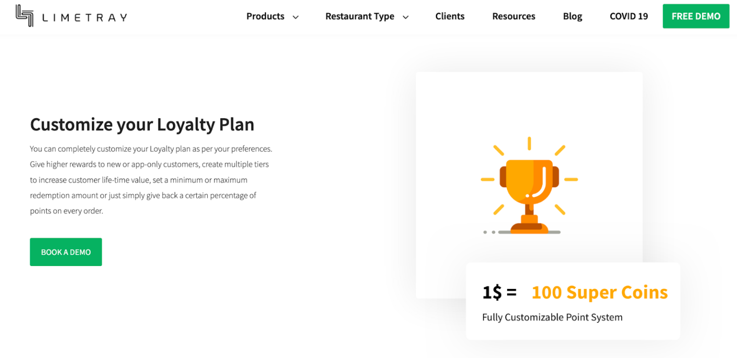Click the LimeTray logo icon

[x=24, y=15]
